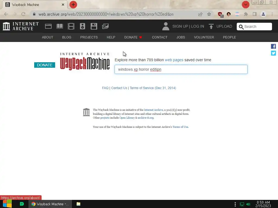Open the Terms of Use link

(180, 127)
